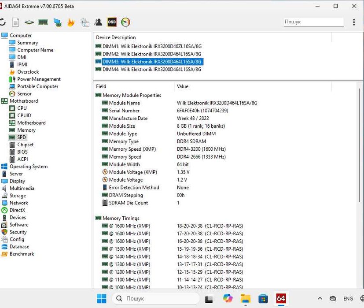Select DMI in the tree
The height and width of the screenshot is (308, 364).
(x=22, y=57)
